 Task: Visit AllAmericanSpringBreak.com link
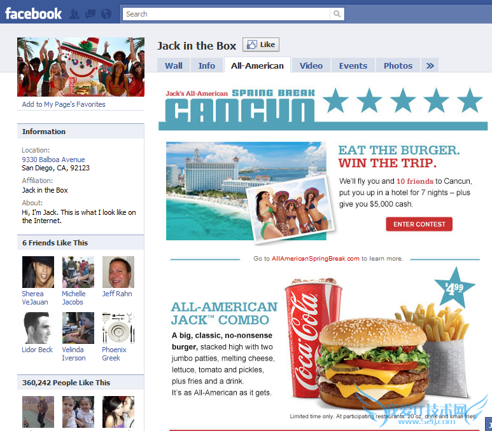(315, 259)
